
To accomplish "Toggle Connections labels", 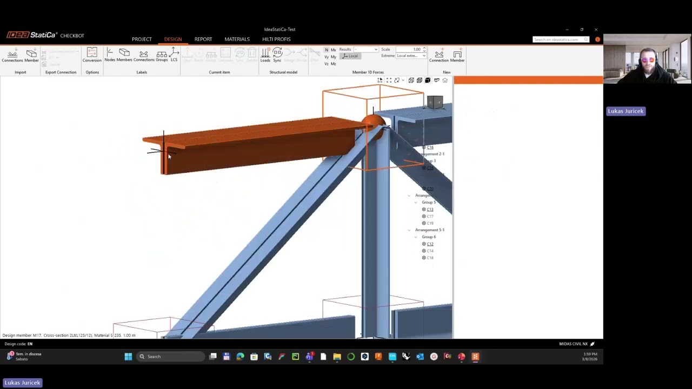I will (x=144, y=55).
